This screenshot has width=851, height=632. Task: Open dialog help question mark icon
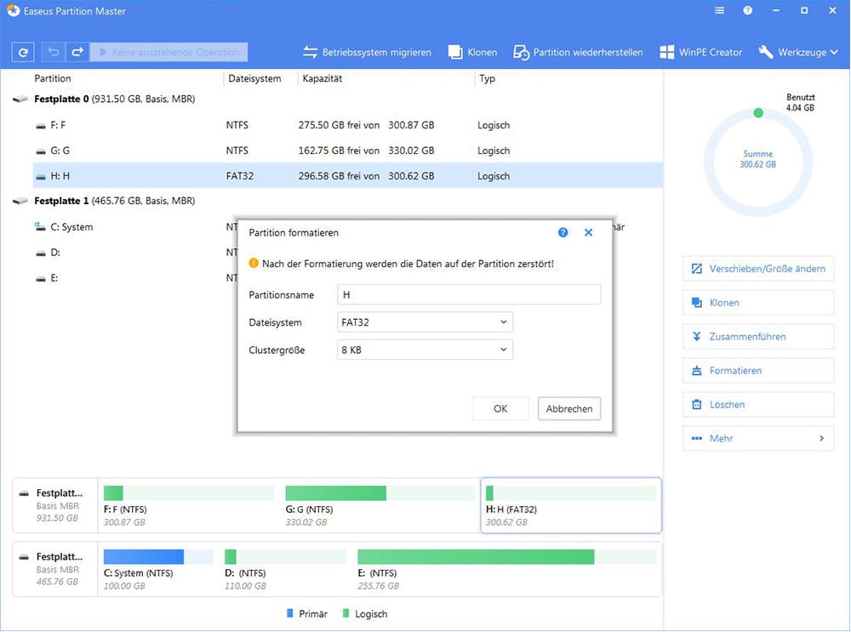563,232
